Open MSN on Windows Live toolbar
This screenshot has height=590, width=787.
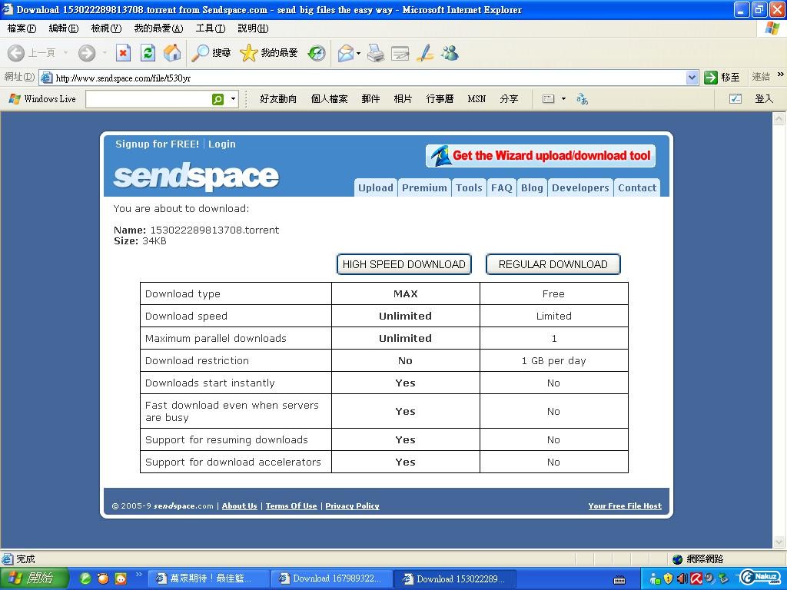point(477,99)
